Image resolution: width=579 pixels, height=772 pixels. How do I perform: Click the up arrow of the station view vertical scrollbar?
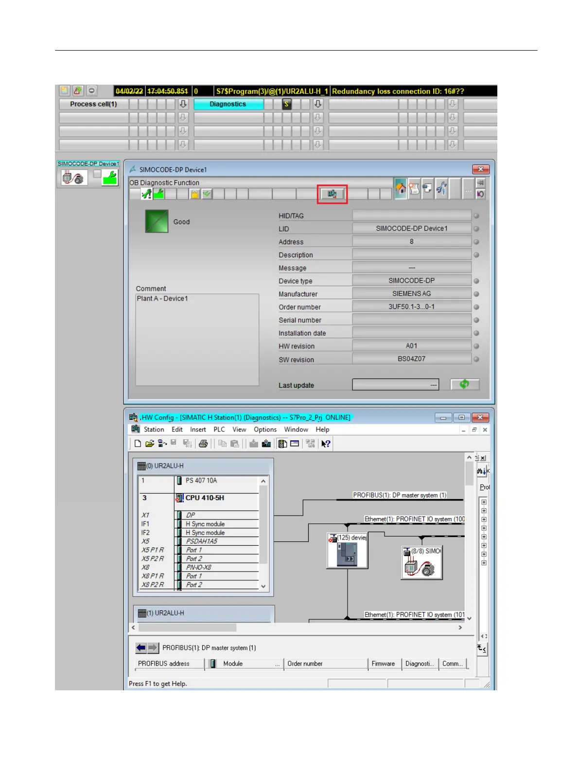coord(469,457)
